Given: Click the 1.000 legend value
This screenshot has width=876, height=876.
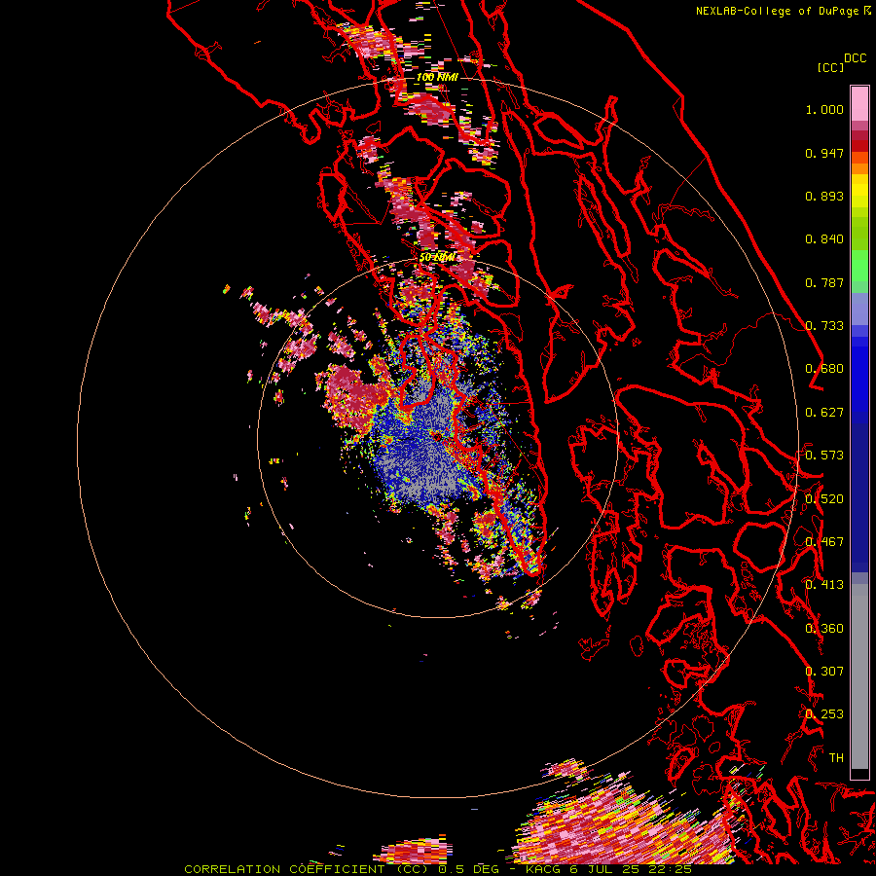Looking at the screenshot, I should pos(824,109).
